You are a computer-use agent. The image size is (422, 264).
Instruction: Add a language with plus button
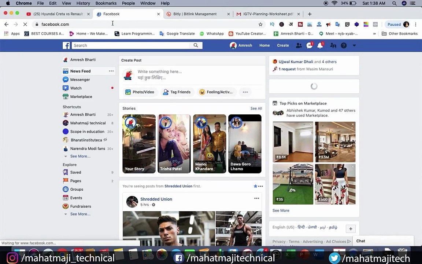click(x=351, y=229)
